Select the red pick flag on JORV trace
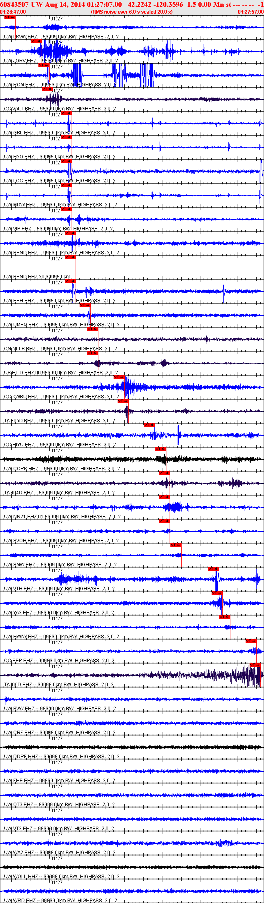The image size is (264, 903). tap(36, 41)
